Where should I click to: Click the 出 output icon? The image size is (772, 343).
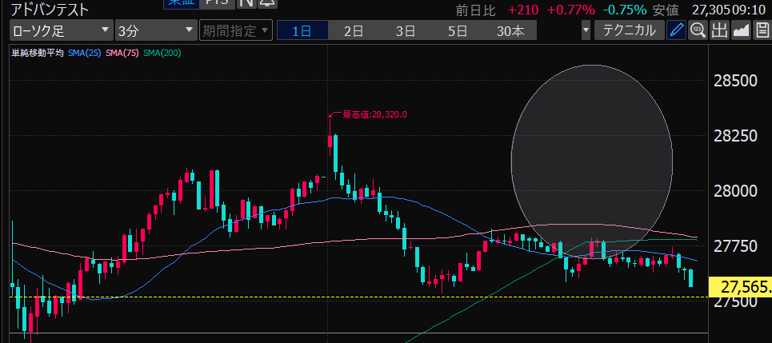click(718, 31)
